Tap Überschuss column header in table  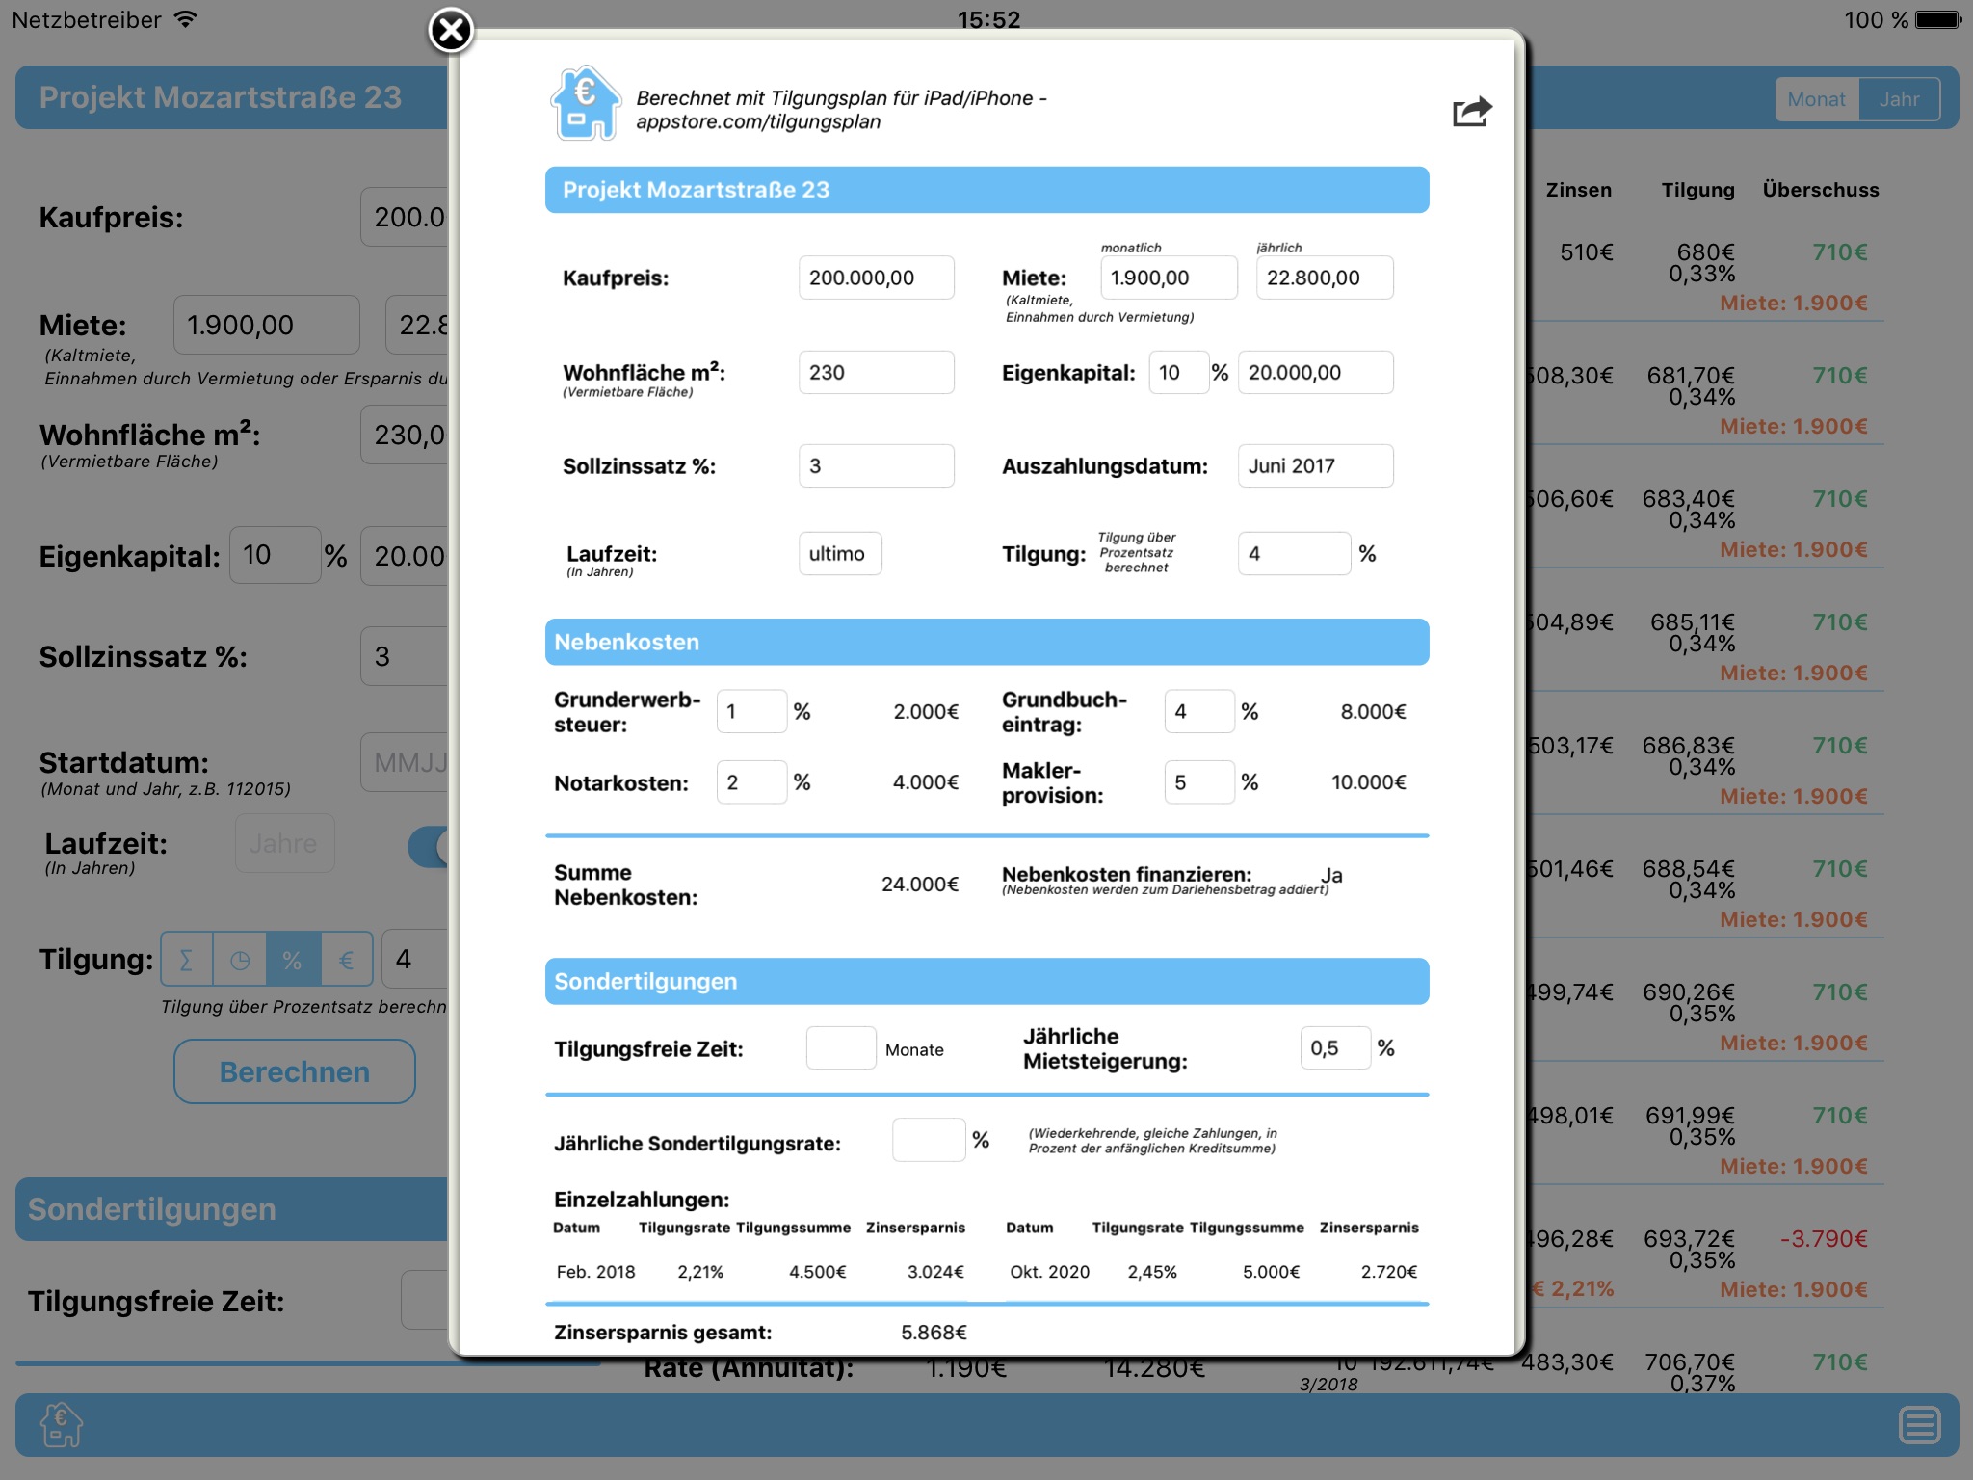1820,190
